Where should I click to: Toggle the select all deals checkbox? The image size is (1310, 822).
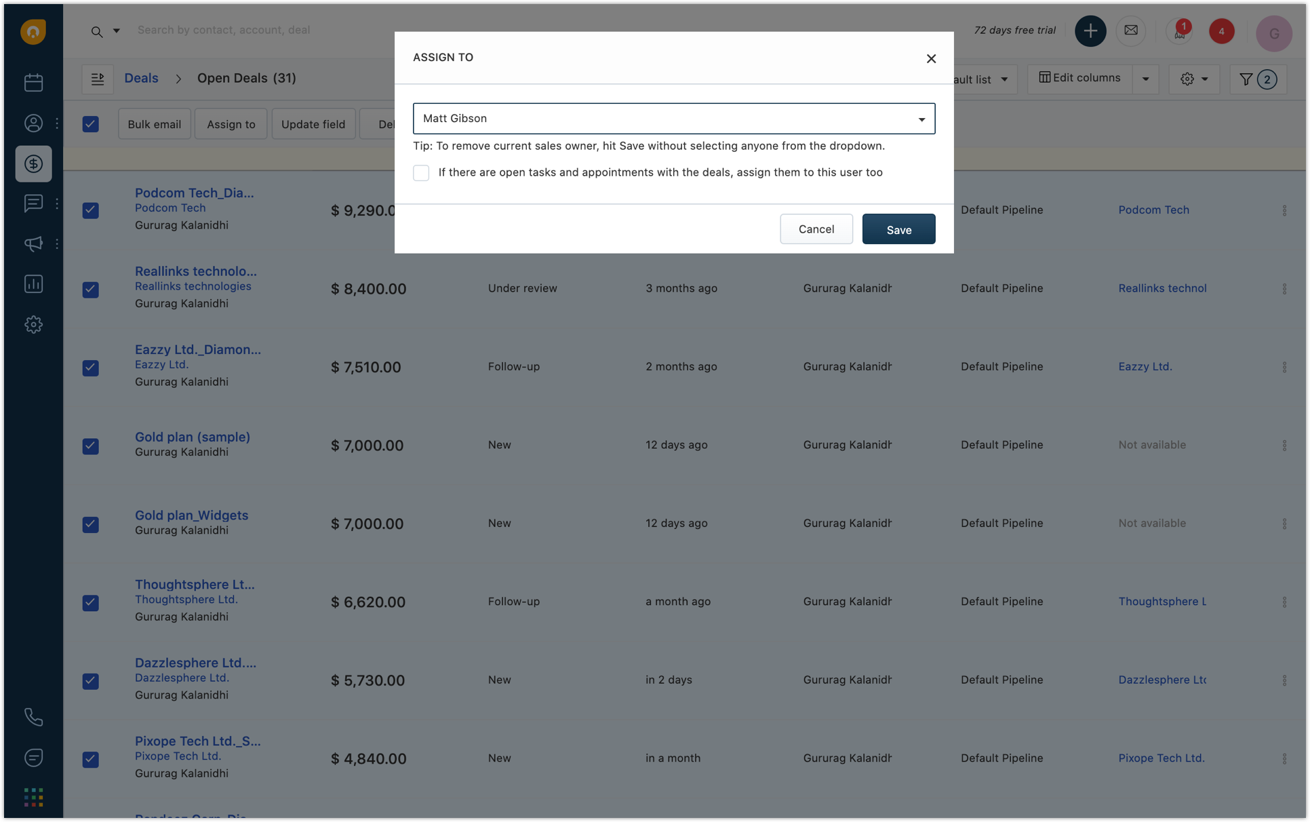pyautogui.click(x=90, y=124)
